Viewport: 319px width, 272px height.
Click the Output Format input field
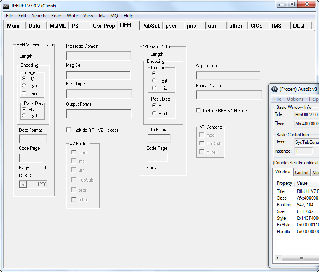coord(99,114)
